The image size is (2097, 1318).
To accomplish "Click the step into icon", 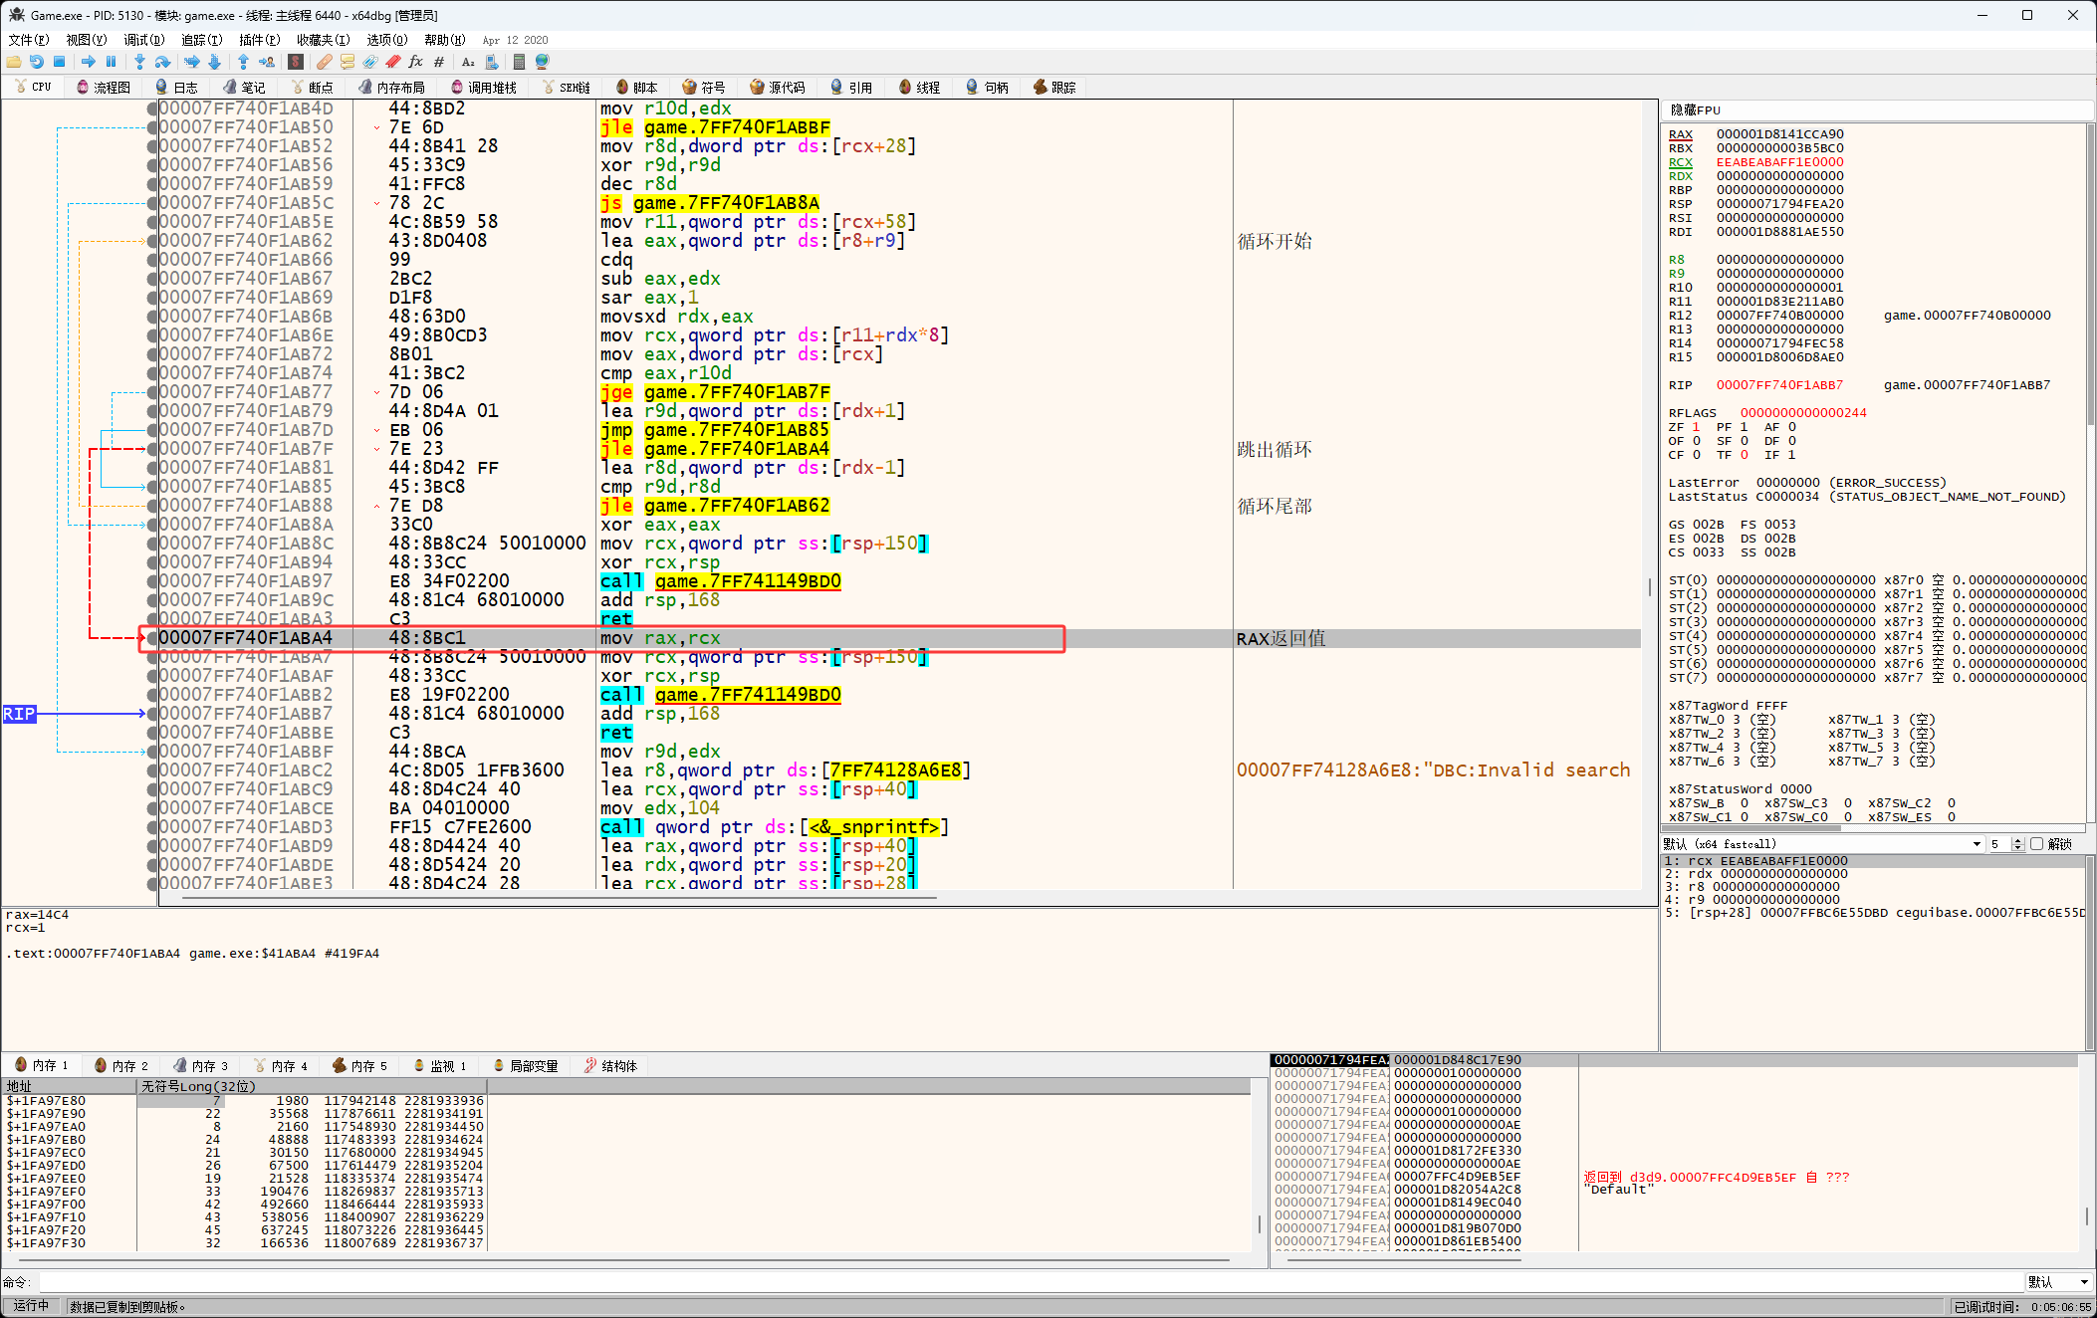I will tap(139, 62).
